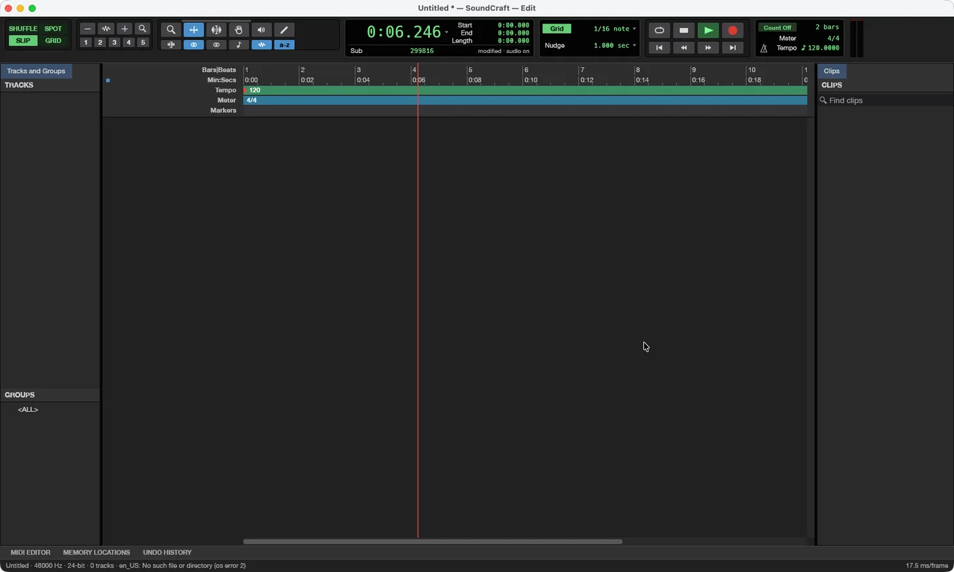Click the zoom toggle magnifier in zoom group
The height and width of the screenshot is (572, 954).
coord(143,29)
